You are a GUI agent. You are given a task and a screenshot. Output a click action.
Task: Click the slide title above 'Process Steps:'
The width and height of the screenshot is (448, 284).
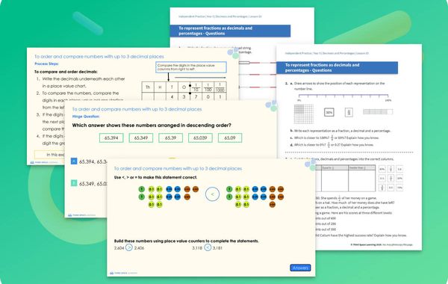pos(99,57)
